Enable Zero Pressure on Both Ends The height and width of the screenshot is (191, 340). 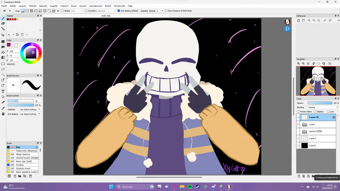click(166, 11)
